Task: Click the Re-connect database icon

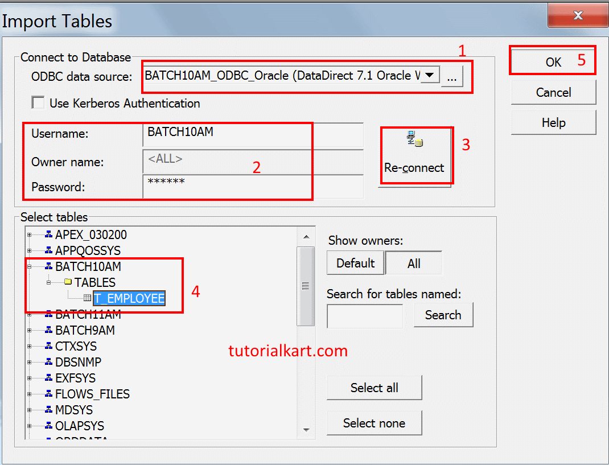Action: (415, 138)
